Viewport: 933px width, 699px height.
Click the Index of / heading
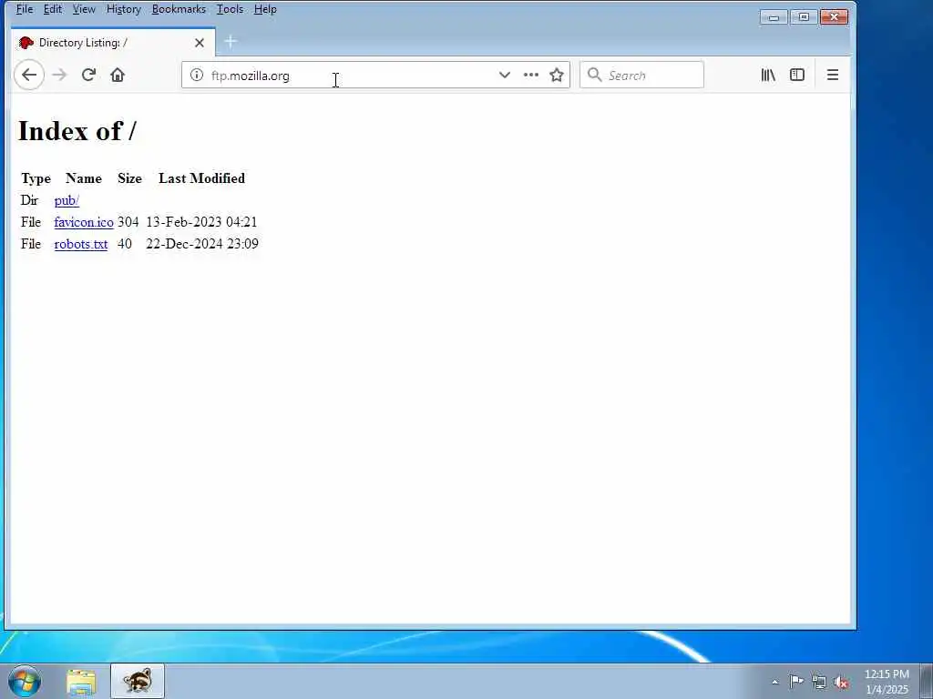(x=77, y=131)
